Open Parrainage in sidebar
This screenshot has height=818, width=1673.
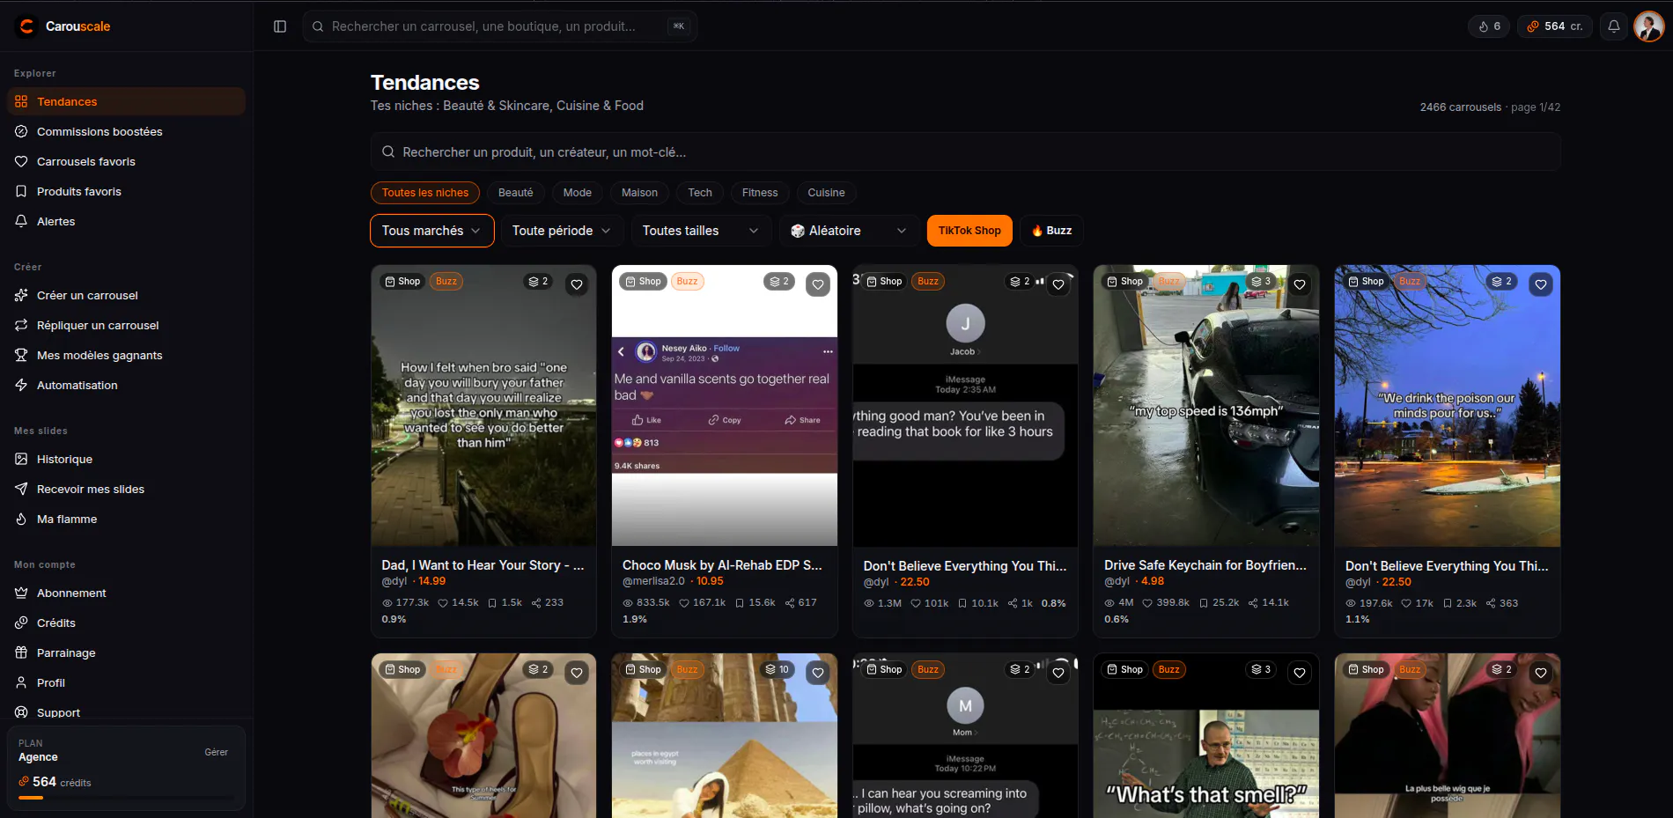(126, 652)
